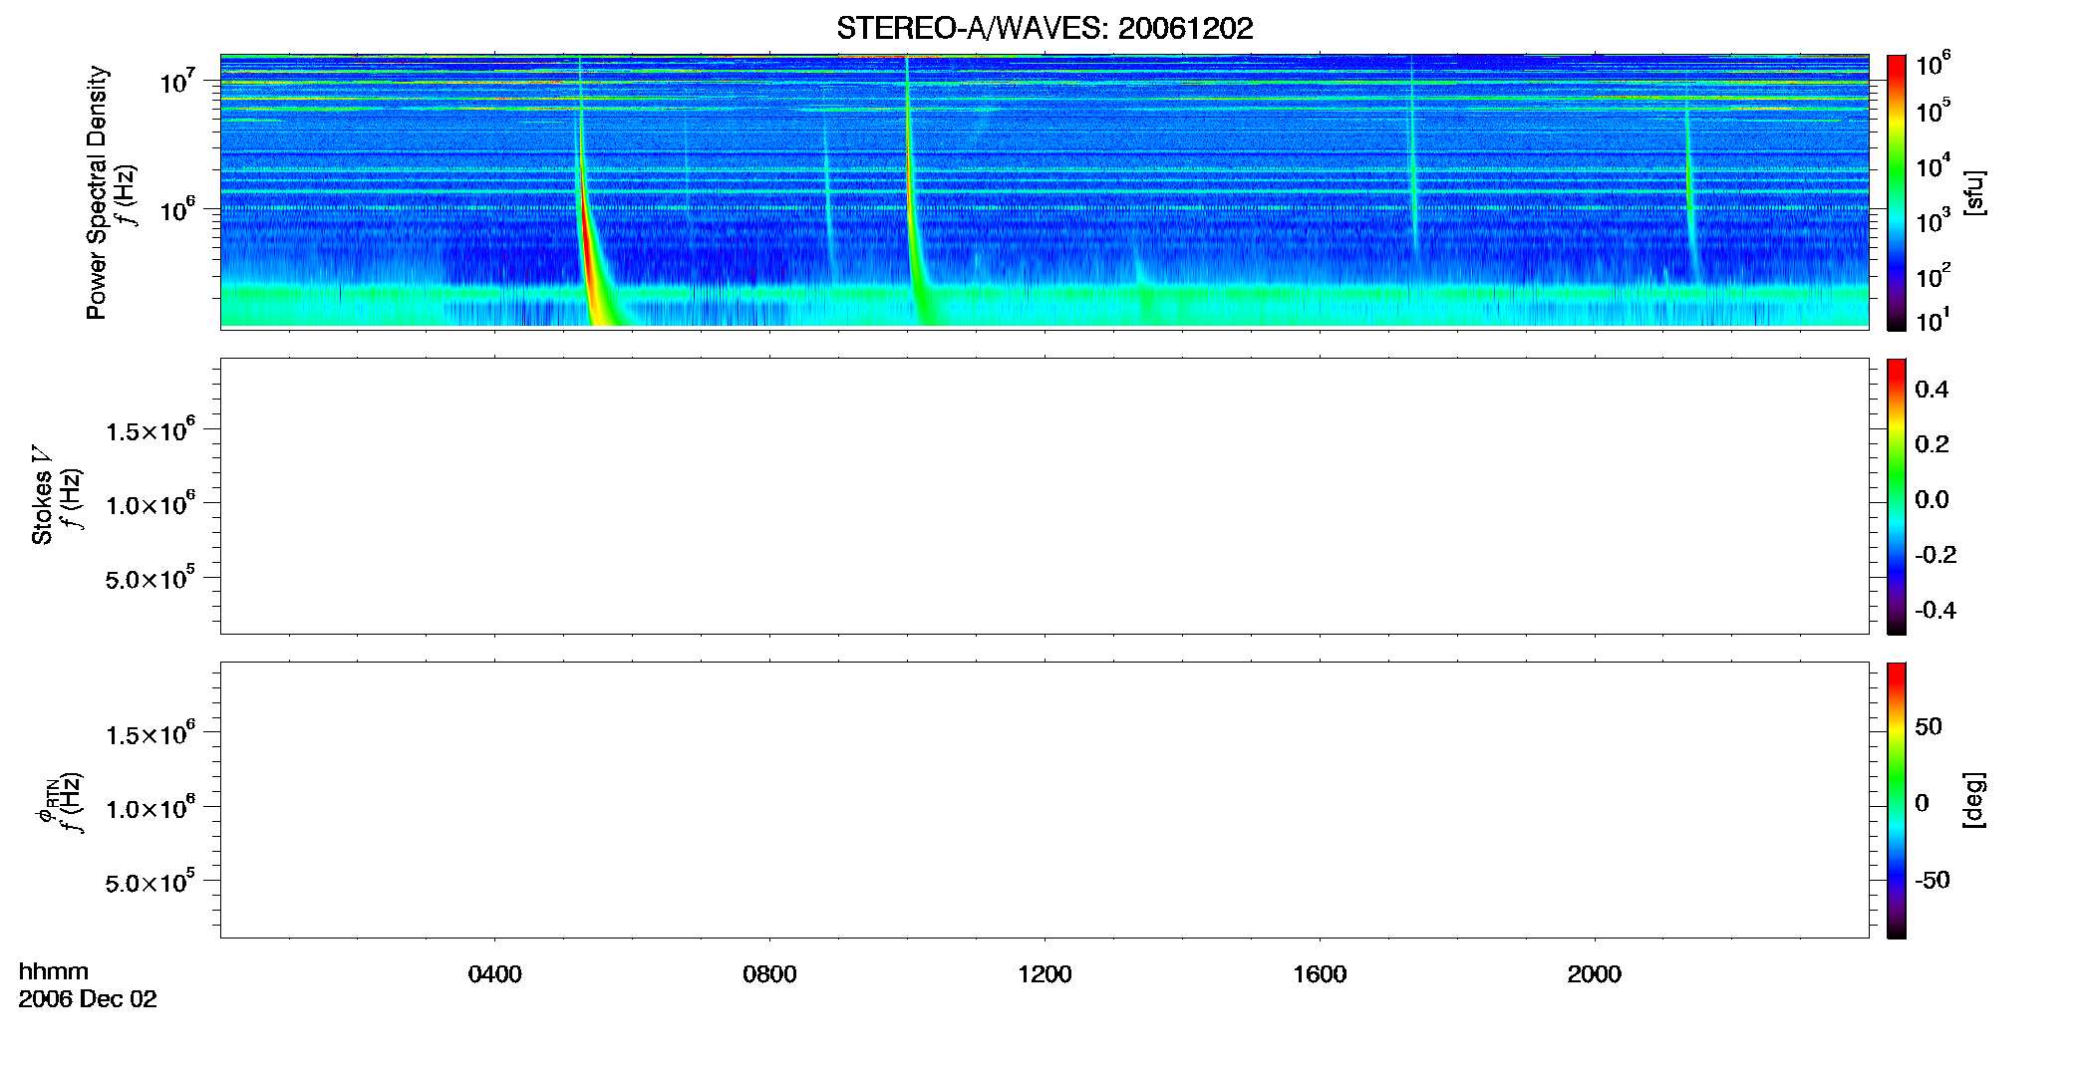
Task: Click the phi RTN degrees color bar
Action: tap(1896, 800)
